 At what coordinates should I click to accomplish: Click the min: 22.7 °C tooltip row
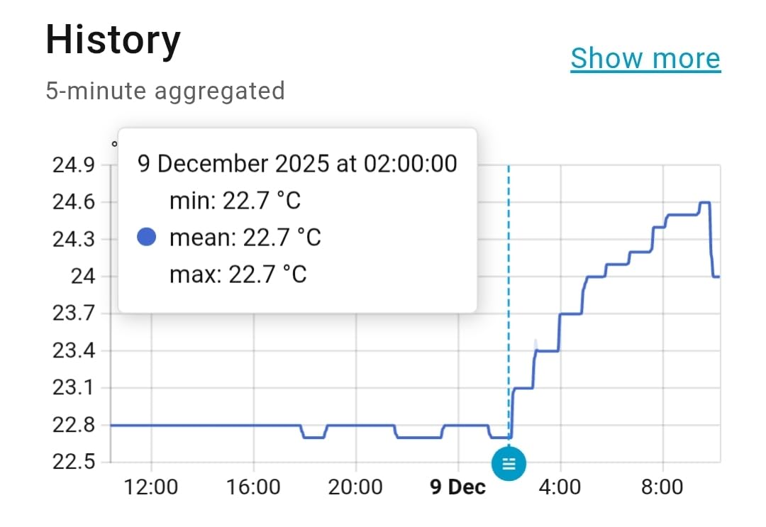point(235,201)
